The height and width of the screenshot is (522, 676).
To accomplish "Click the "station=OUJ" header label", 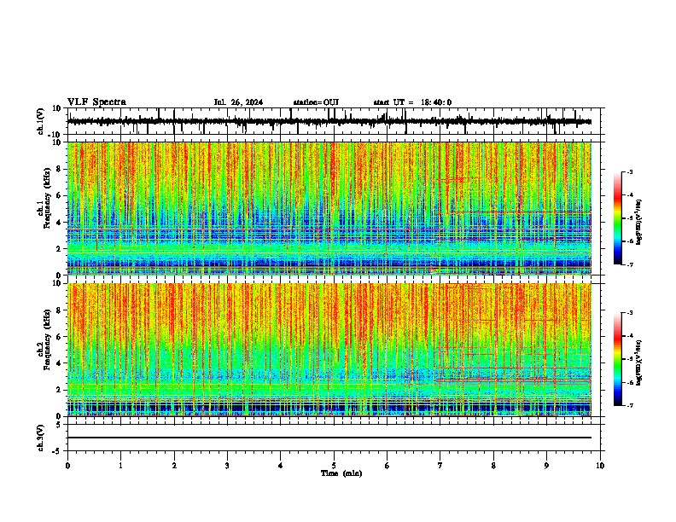I will tap(316, 102).
